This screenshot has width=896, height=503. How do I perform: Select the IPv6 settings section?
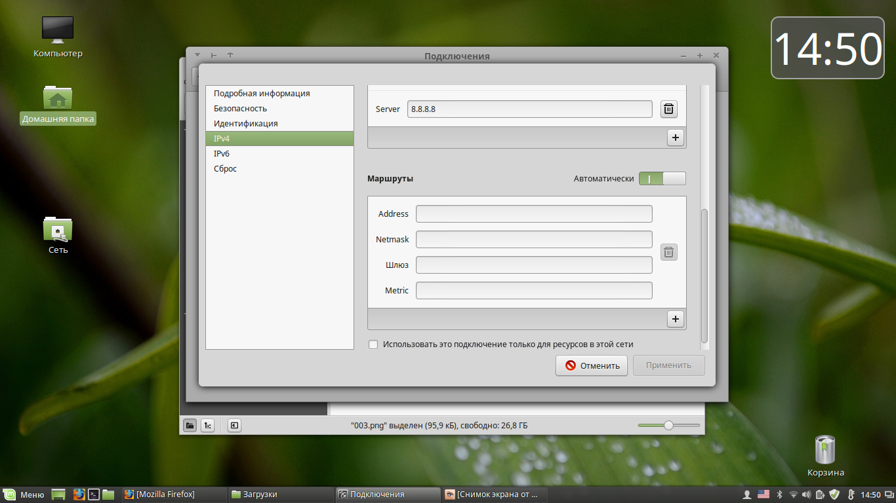point(222,154)
